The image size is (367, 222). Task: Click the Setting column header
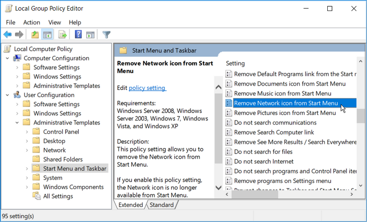pos(235,63)
